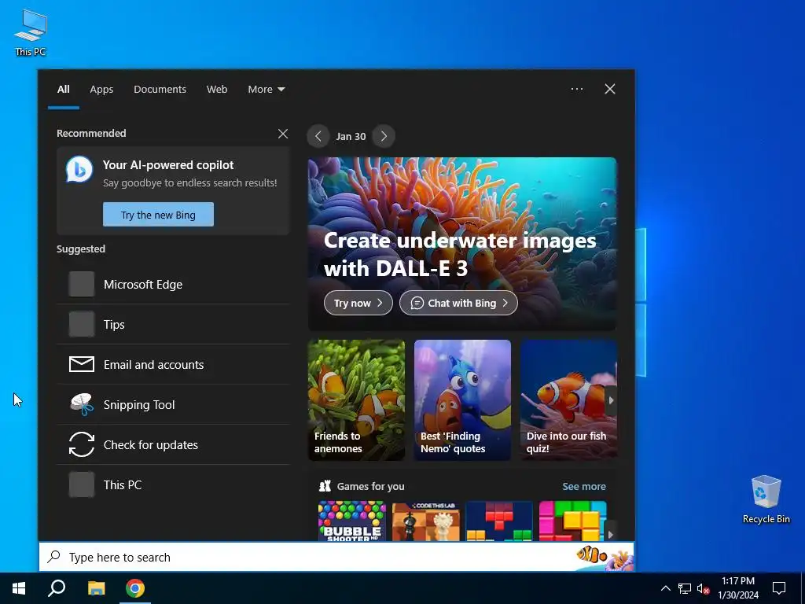Open Friends to anemones card

356,400
